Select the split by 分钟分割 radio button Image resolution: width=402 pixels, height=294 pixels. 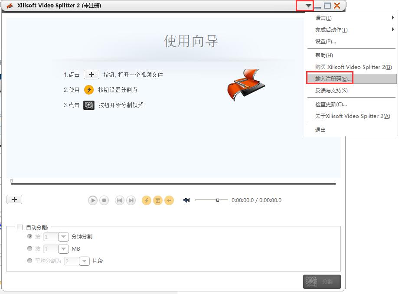30,236
